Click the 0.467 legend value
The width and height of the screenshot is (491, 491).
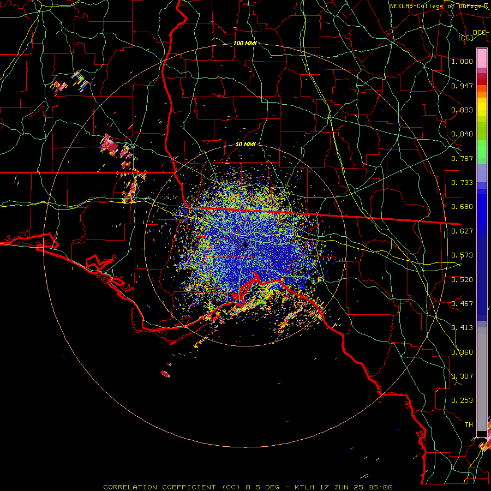pos(462,304)
